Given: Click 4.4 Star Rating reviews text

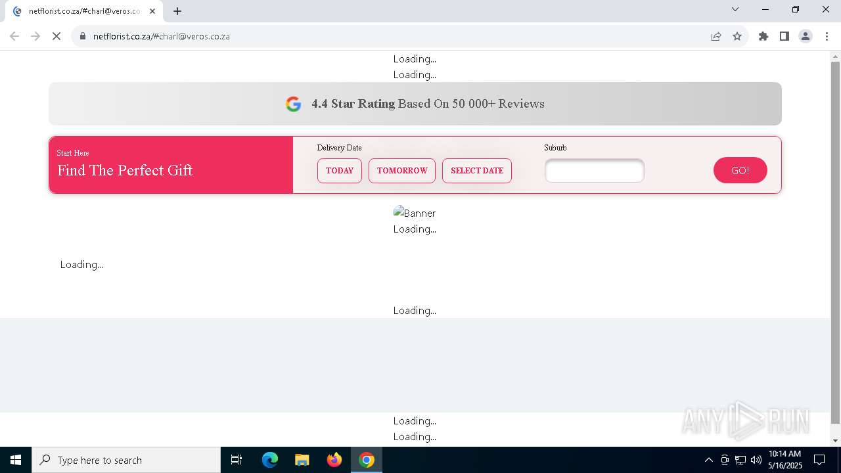Looking at the screenshot, I should pyautogui.click(x=428, y=104).
